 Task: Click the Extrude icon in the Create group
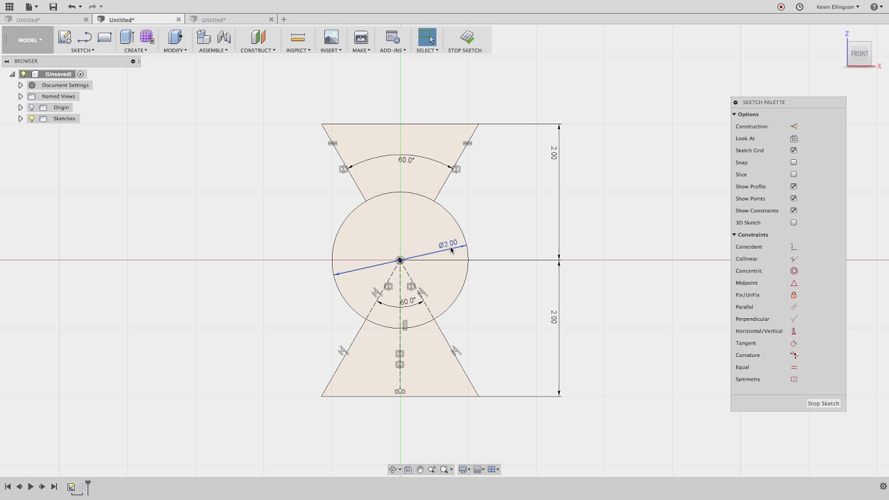pos(126,37)
